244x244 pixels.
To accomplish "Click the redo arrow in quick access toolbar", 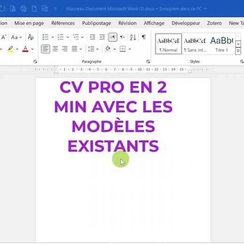I will pos(2,8).
